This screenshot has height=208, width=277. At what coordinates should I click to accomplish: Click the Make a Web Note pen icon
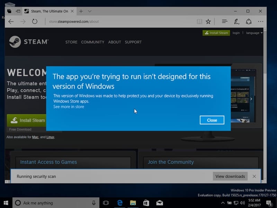point(236,21)
